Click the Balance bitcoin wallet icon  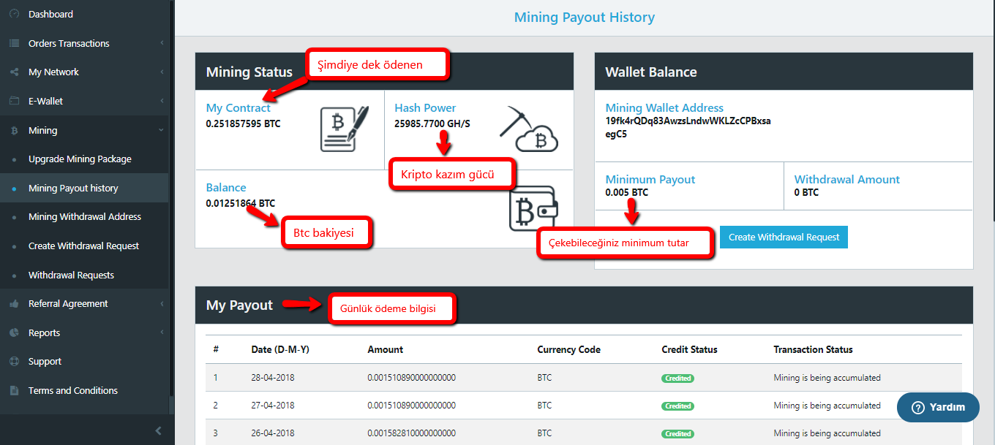(533, 209)
